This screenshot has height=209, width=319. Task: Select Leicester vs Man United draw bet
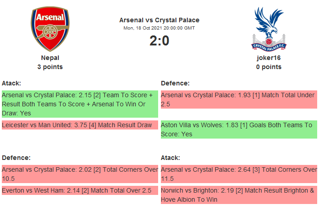[80, 125]
